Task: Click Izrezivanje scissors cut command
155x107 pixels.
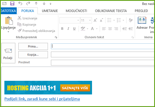Action: point(27,18)
